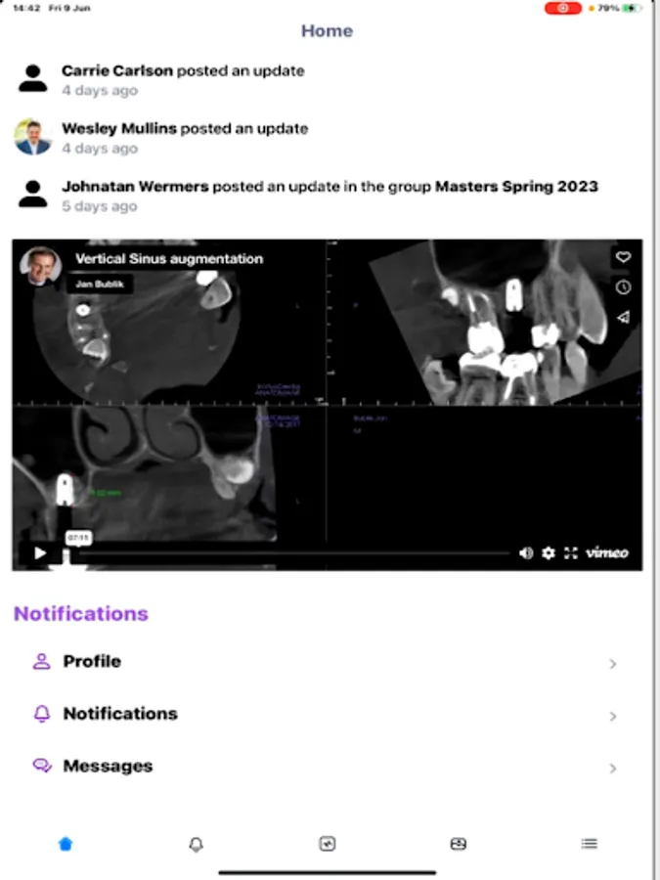Open the bell notifications tab in bottom bar

[196, 844]
